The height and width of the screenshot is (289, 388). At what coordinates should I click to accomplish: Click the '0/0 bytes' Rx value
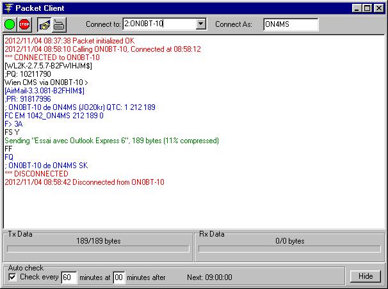290,241
